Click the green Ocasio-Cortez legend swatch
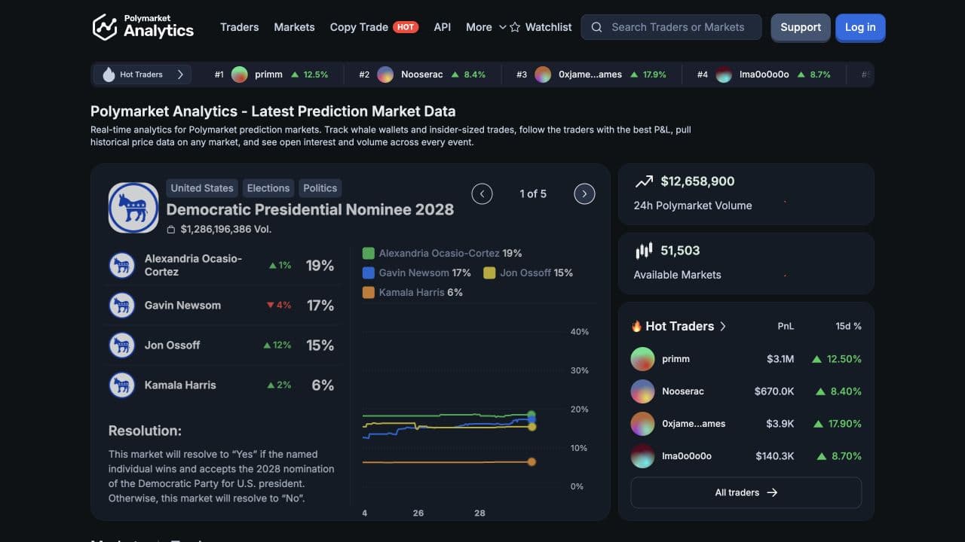This screenshot has height=542, width=965. tap(368, 253)
